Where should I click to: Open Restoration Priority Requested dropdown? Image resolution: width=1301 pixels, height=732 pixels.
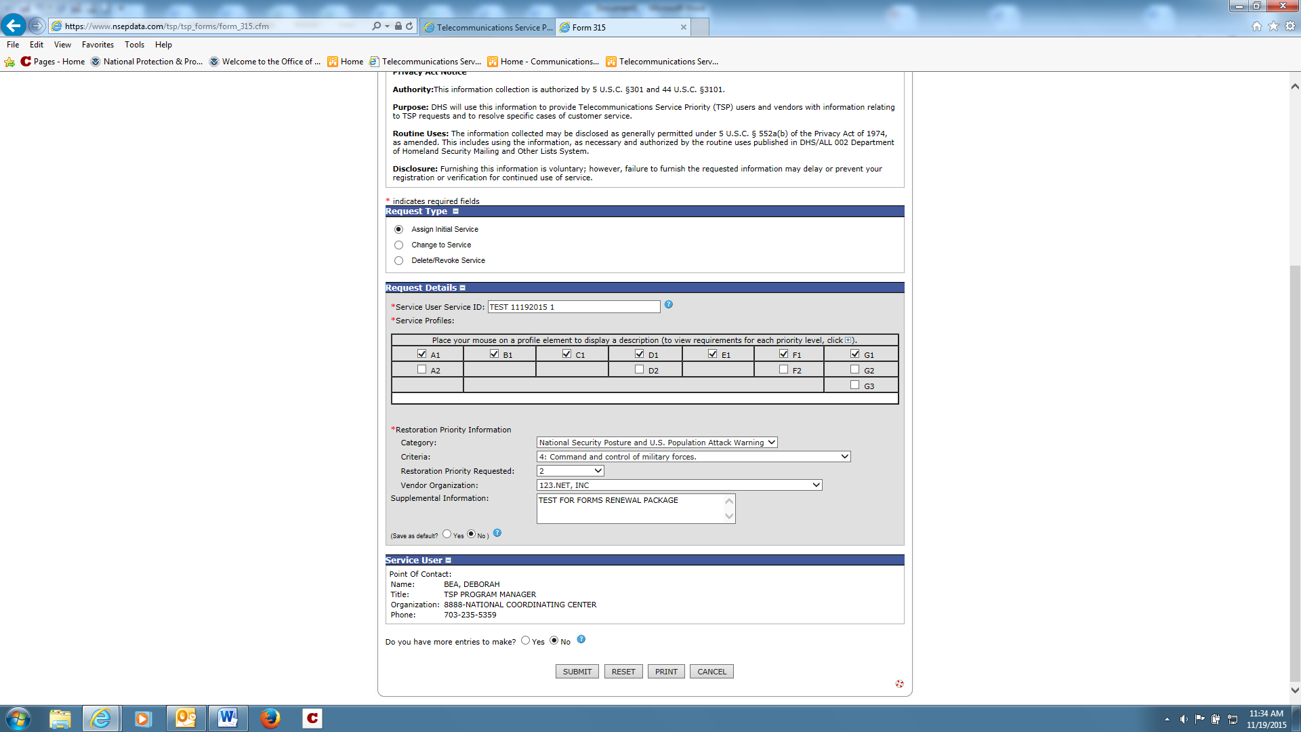click(x=570, y=471)
